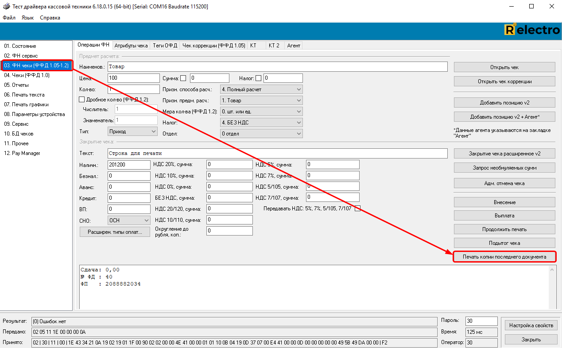This screenshot has width=562, height=348.
Task: Enable the Сумма checkbox
Action: [x=183, y=78]
